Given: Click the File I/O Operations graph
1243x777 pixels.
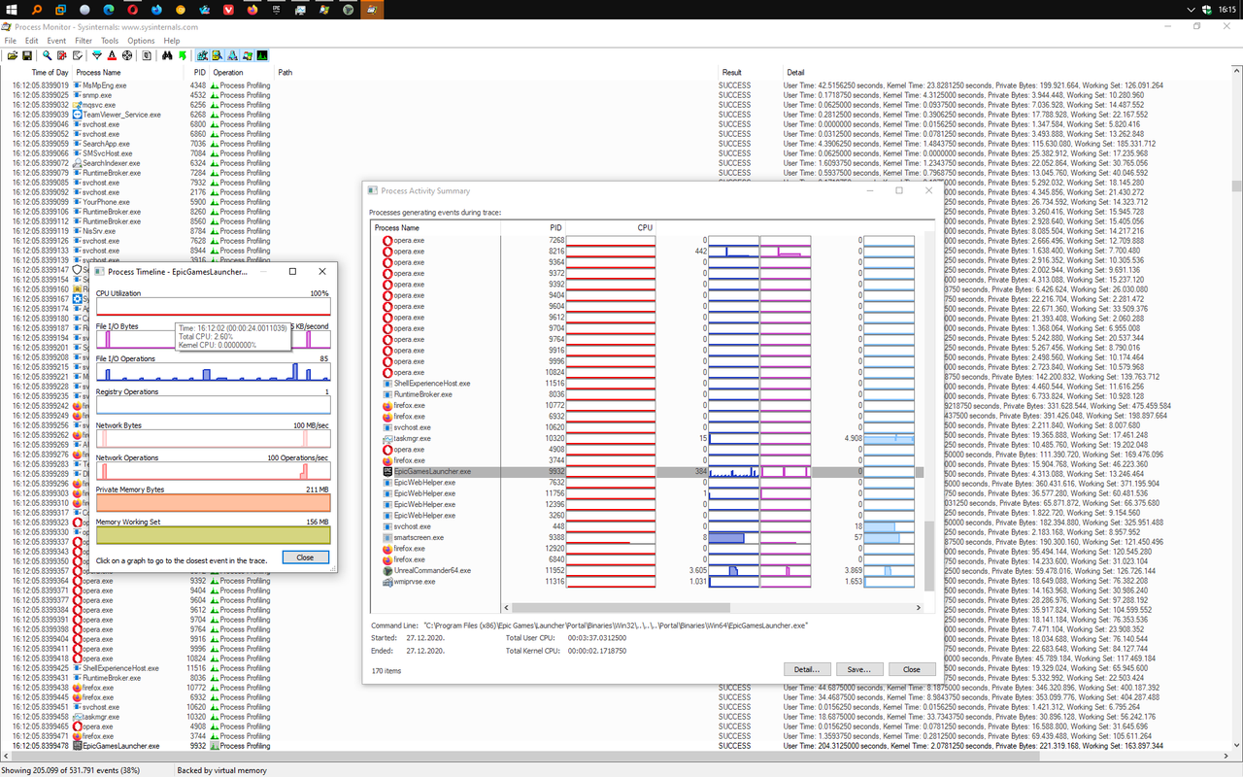Looking at the screenshot, I should [213, 373].
